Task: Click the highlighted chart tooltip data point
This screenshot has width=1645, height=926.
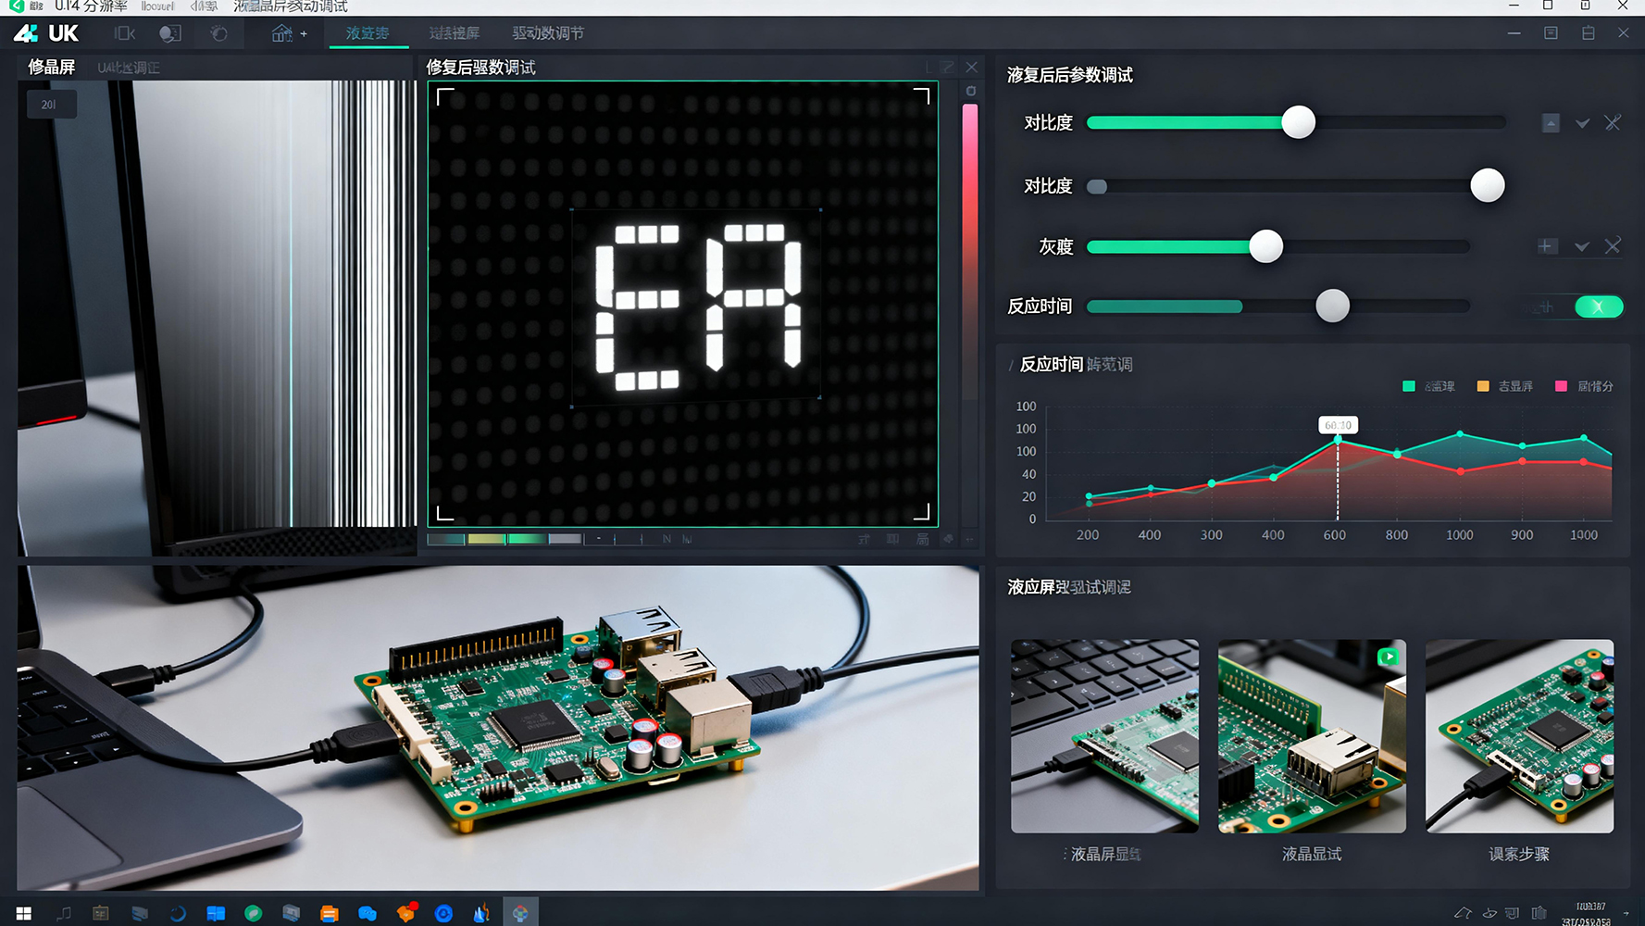Action: 1338,439
